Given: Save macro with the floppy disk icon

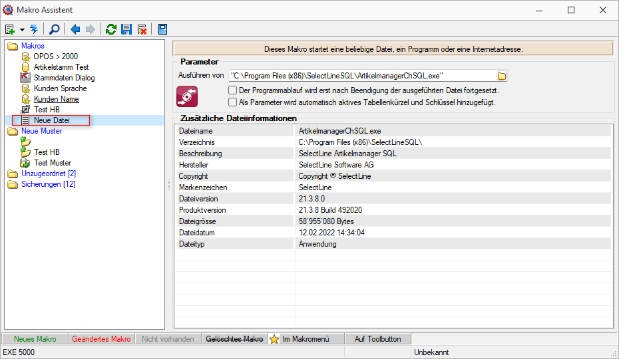Looking at the screenshot, I should pos(126,29).
